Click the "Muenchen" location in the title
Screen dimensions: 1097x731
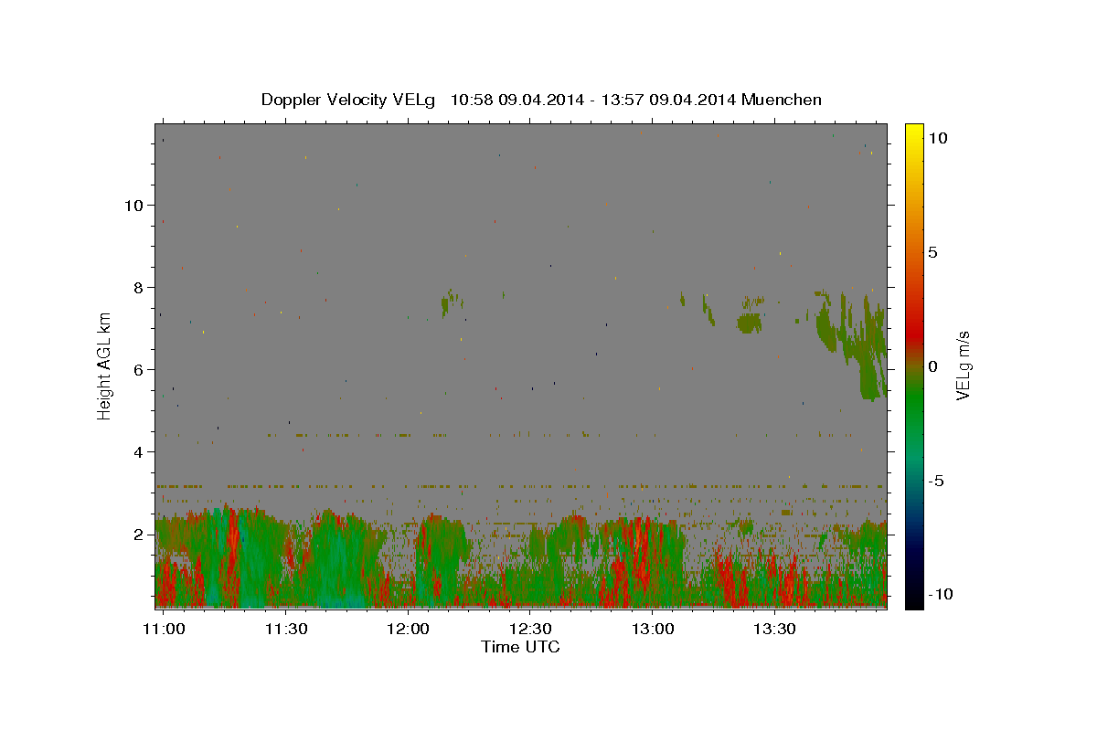tap(782, 100)
